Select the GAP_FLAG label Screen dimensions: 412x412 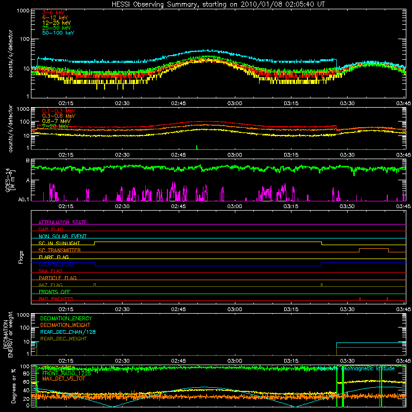50,229
